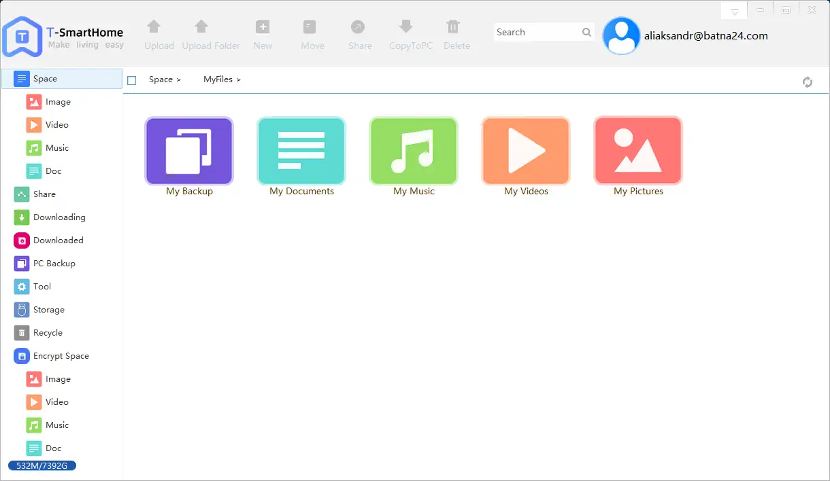Image resolution: width=830 pixels, height=481 pixels.
Task: Click the MyFiles breadcrumb link
Action: (218, 79)
